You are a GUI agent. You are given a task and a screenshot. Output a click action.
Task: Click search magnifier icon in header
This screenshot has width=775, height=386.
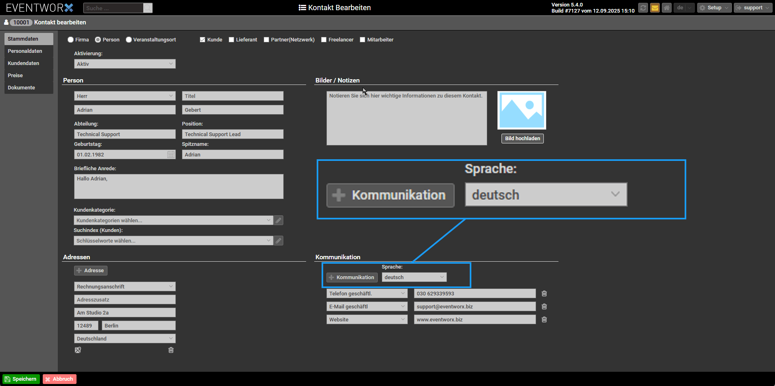[x=148, y=8]
